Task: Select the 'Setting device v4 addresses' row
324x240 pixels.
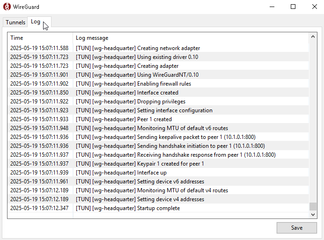Action: click(x=158, y=199)
